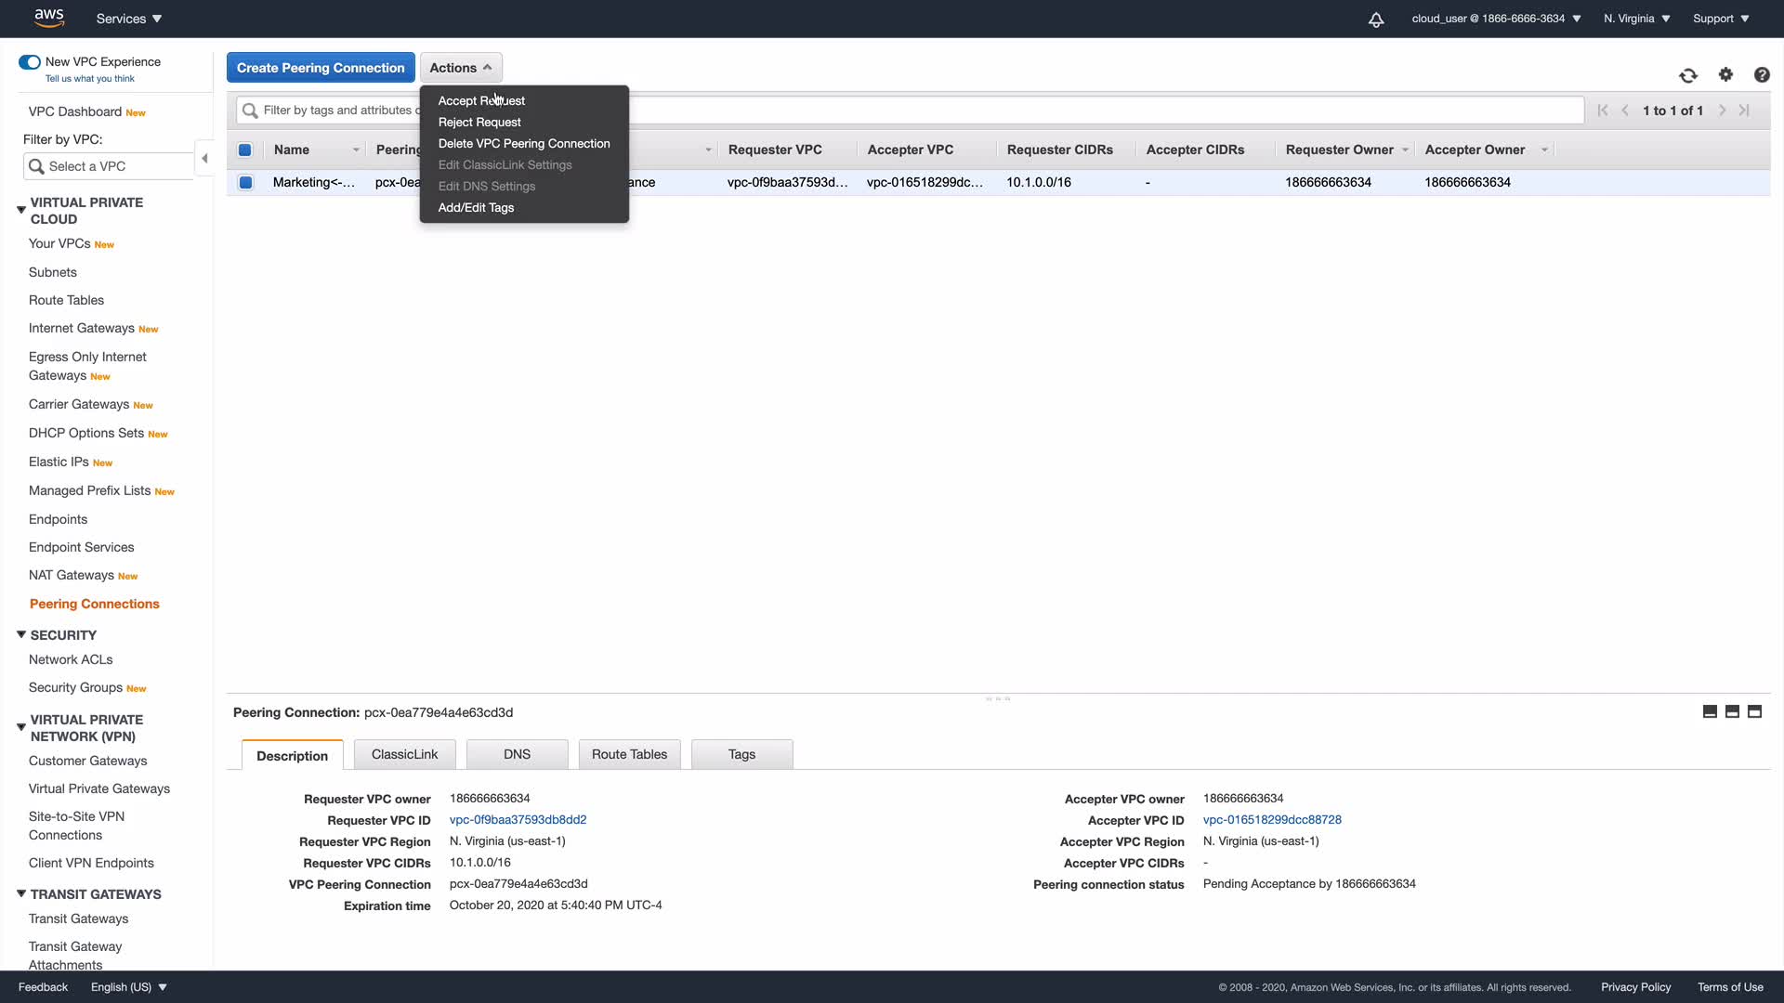Click the help question mark icon
The image size is (1784, 1003).
tap(1761, 75)
